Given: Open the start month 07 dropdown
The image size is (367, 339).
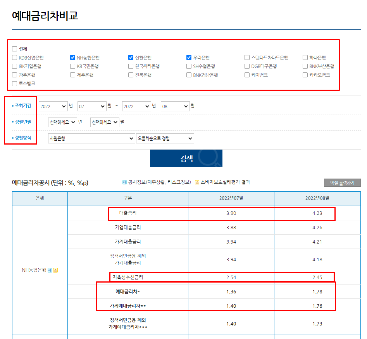Looking at the screenshot, I should coord(92,106).
